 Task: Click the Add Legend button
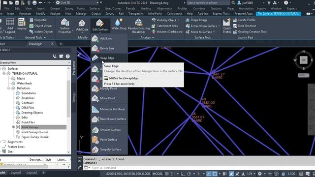point(10,26)
